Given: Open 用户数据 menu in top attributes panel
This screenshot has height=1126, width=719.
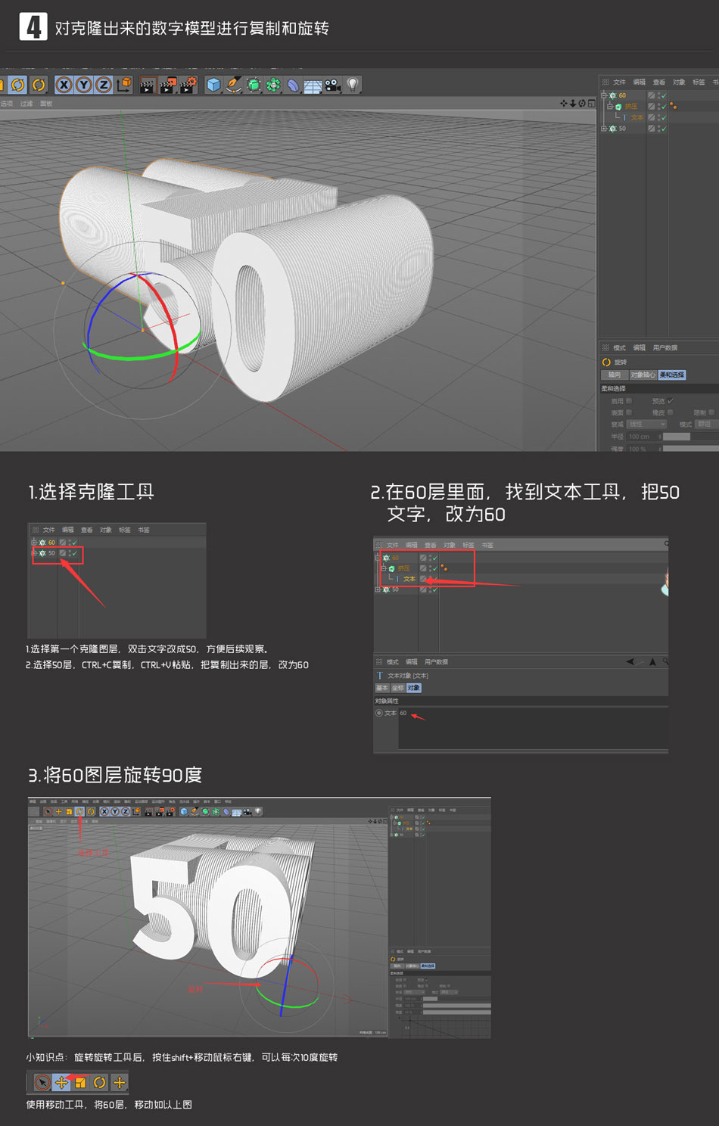Looking at the screenshot, I should pos(665,348).
